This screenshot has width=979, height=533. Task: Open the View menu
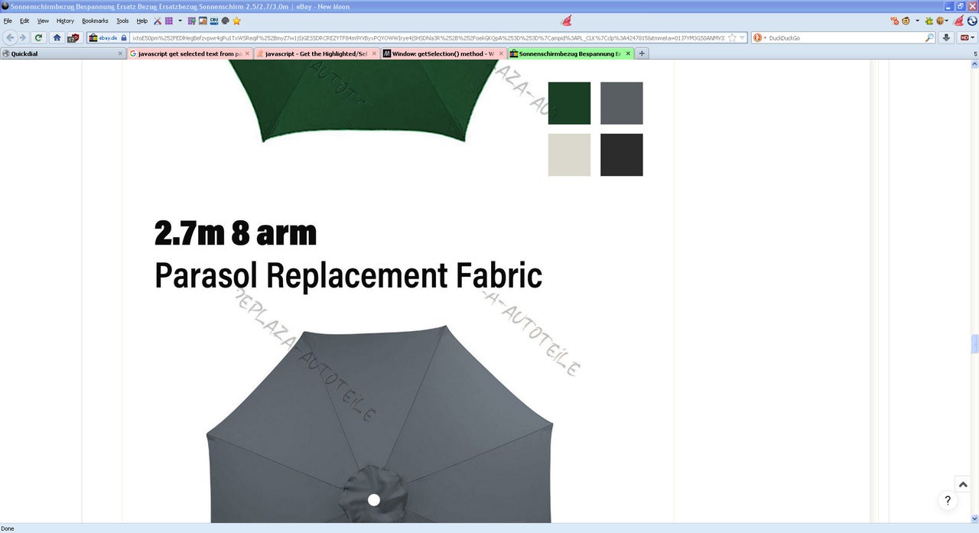(x=43, y=21)
